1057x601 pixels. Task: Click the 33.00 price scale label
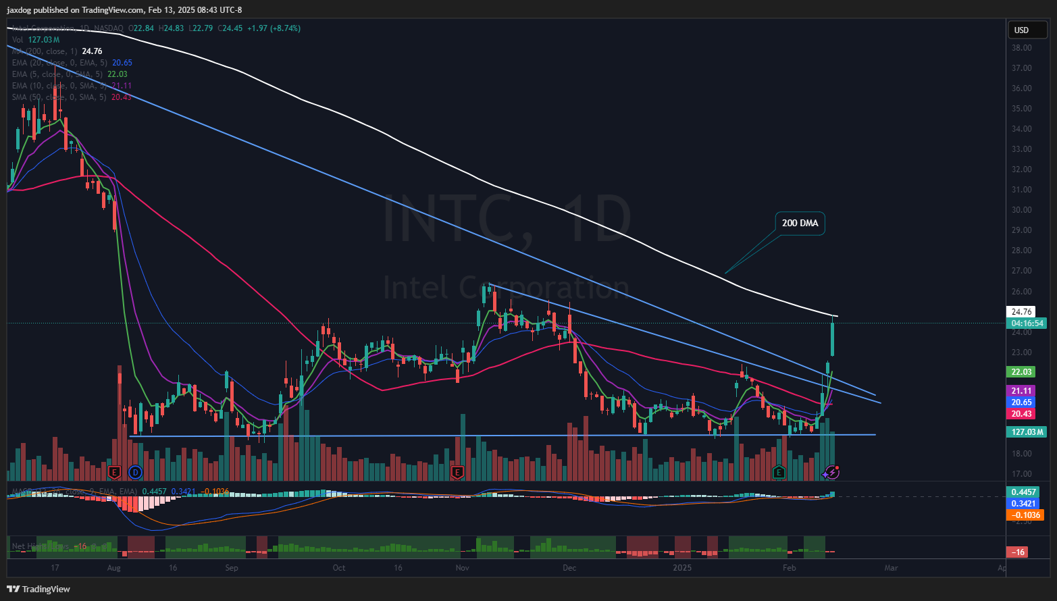[x=1021, y=149]
